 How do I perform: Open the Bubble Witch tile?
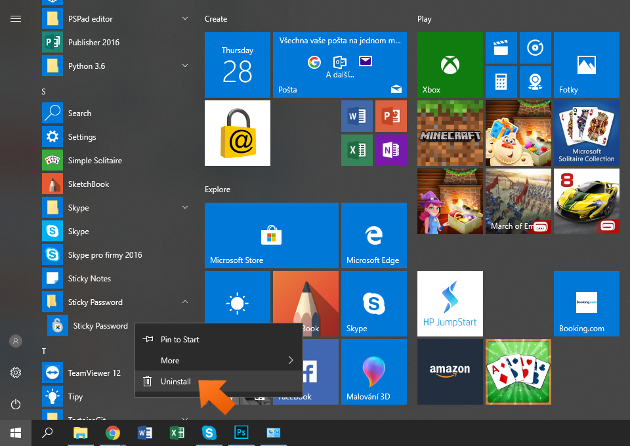450,201
